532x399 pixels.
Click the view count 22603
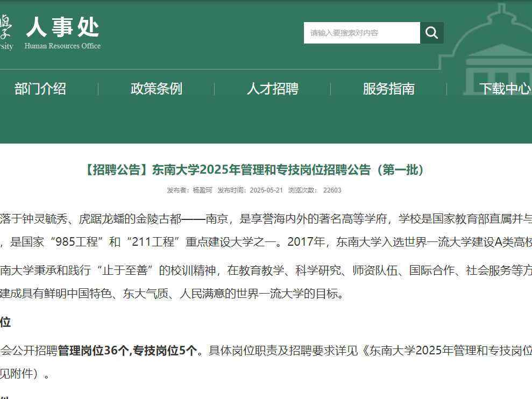point(332,190)
